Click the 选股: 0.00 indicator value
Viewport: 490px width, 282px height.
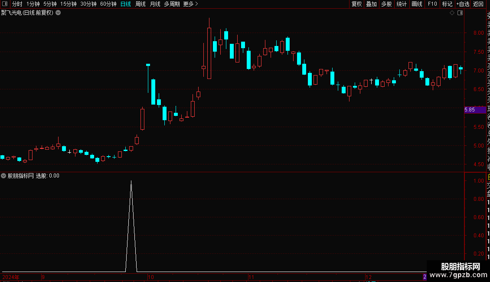point(48,176)
